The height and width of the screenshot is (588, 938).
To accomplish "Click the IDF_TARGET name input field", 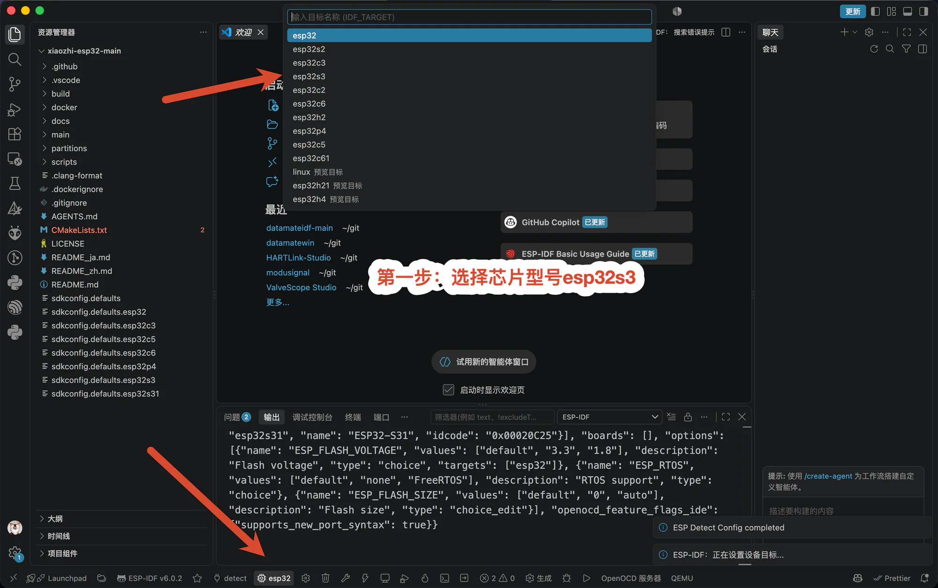I will click(469, 17).
